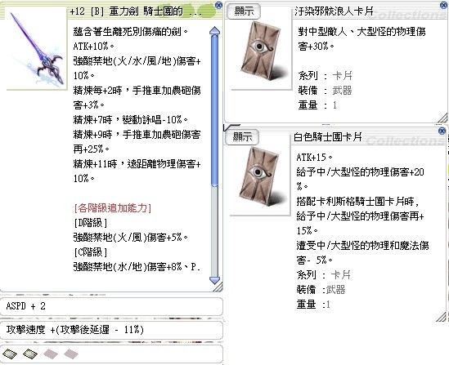
Task: Click the scroll-up arrow of weapon description
Action: (215, 31)
